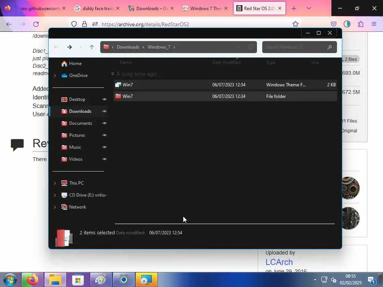
Task: Go back using Firefox's back arrow
Action: [9, 24]
